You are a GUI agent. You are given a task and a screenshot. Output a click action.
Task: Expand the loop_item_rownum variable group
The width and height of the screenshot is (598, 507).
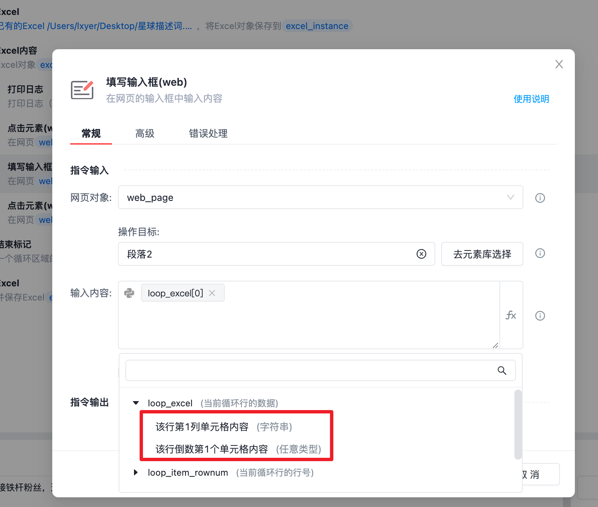coord(136,472)
